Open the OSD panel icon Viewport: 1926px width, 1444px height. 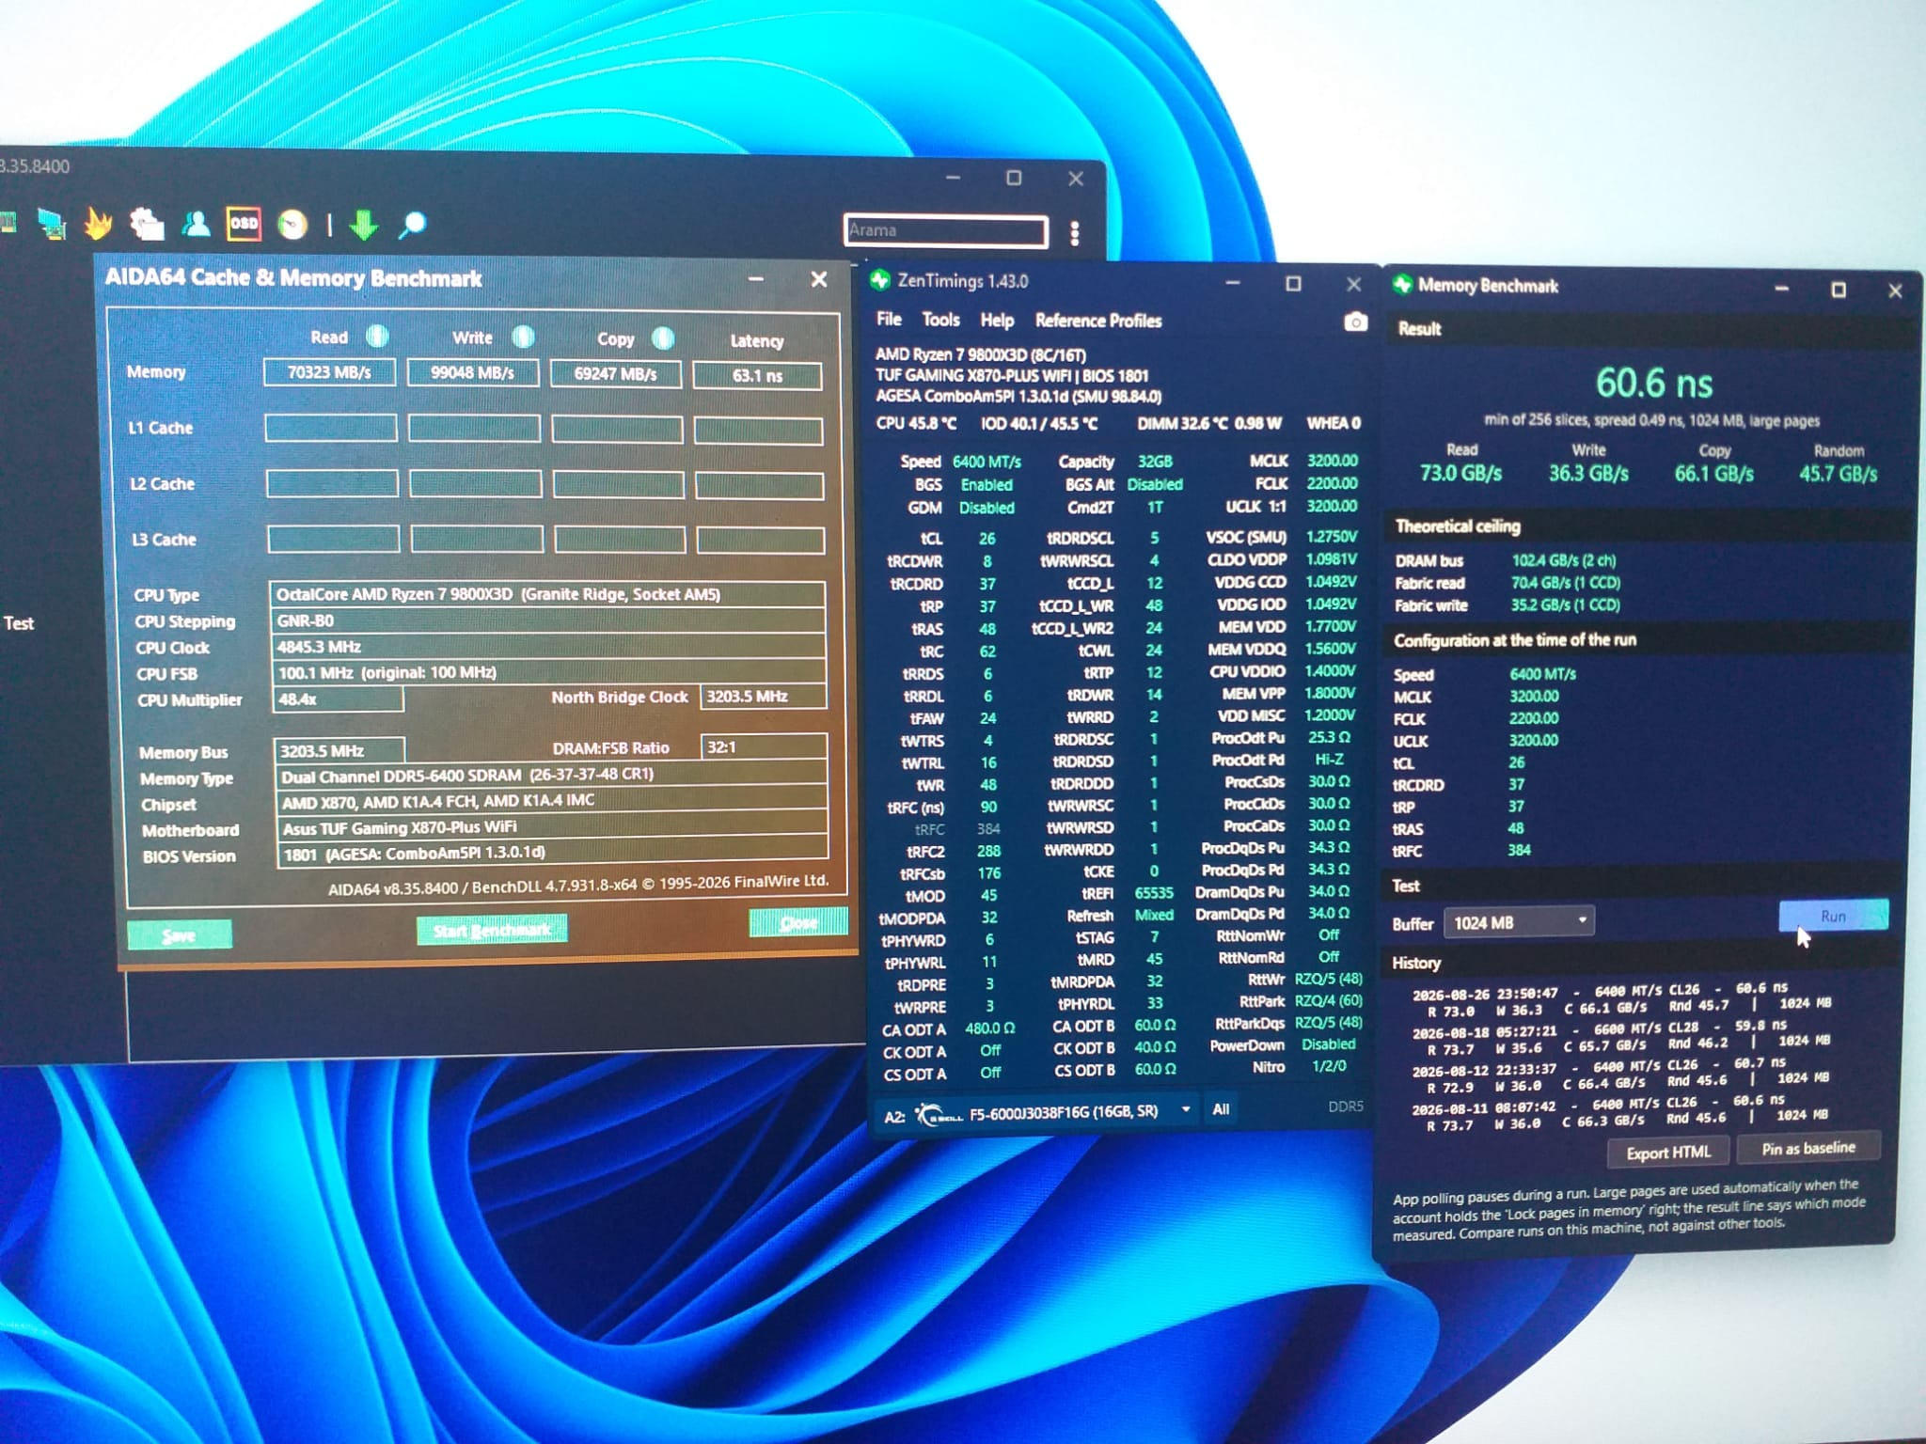click(244, 224)
